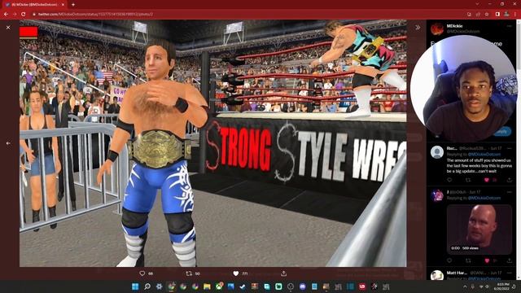Click the browser Back button

(x=6, y=15)
